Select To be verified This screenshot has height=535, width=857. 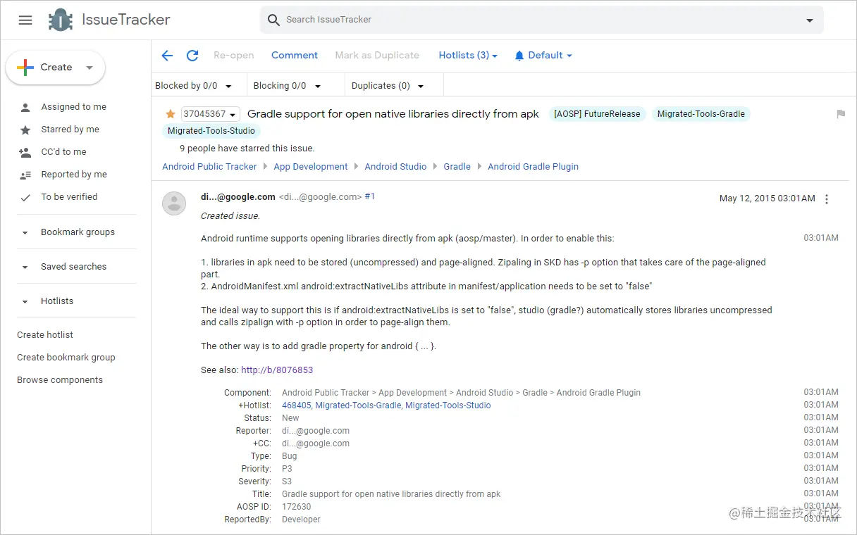(70, 197)
